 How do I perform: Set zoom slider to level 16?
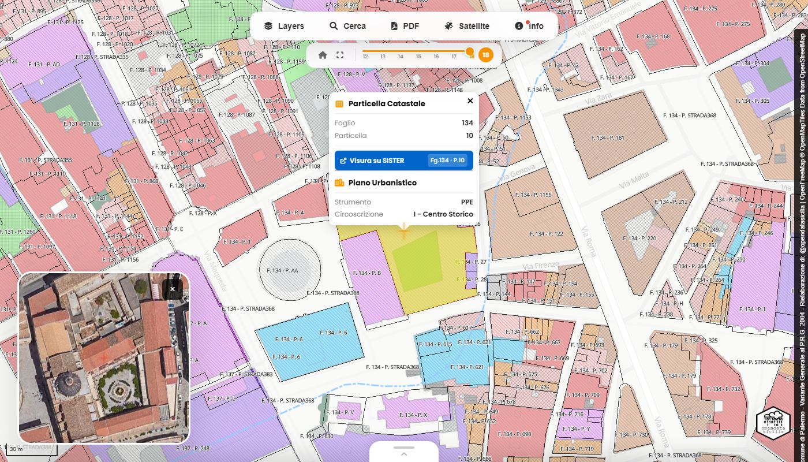pos(436,56)
